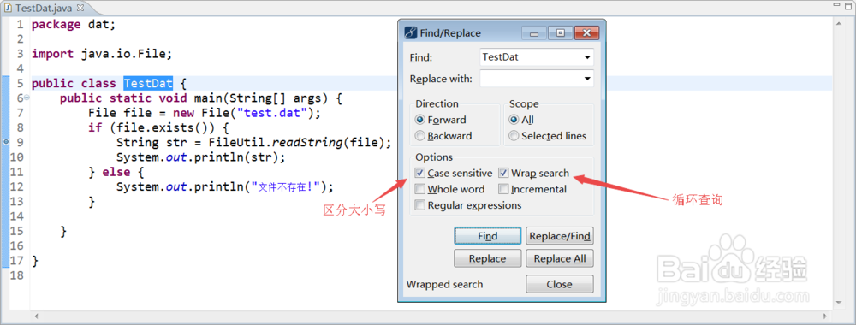The height and width of the screenshot is (325, 856).
Task: Uncheck the Case sensitive checkbox
Action: pos(419,174)
